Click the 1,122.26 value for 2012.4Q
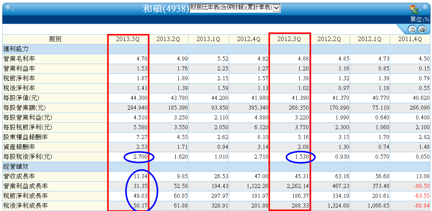The image size is (432, 211). [x=258, y=187]
